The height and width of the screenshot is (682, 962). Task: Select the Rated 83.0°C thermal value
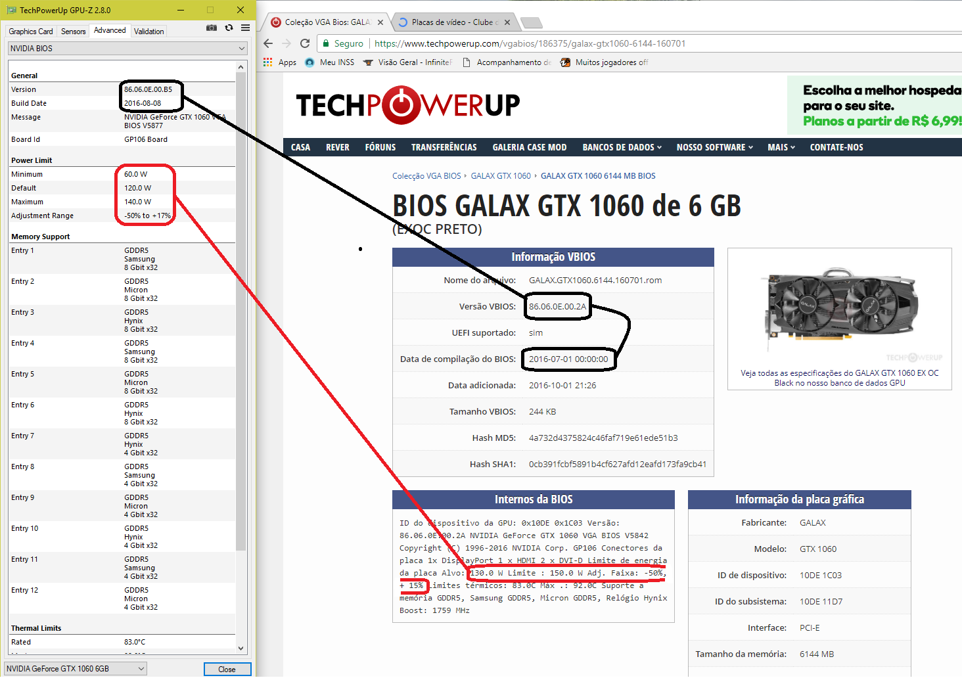135,642
